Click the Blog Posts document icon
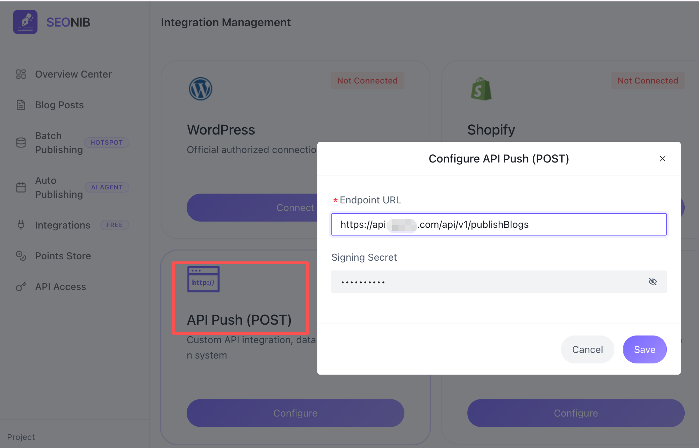Image resolution: width=699 pixels, height=448 pixels. click(x=21, y=105)
